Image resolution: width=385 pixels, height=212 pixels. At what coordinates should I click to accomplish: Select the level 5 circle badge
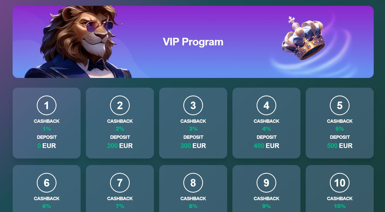340,105
